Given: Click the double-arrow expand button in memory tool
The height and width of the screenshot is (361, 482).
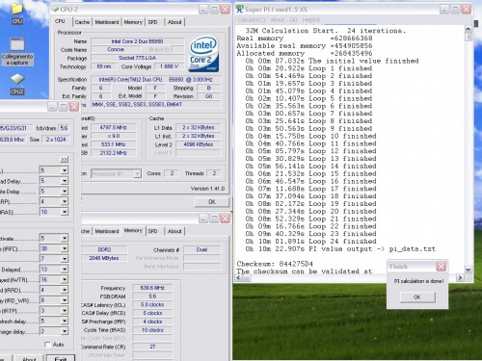Looking at the screenshot, I should click(64, 160).
